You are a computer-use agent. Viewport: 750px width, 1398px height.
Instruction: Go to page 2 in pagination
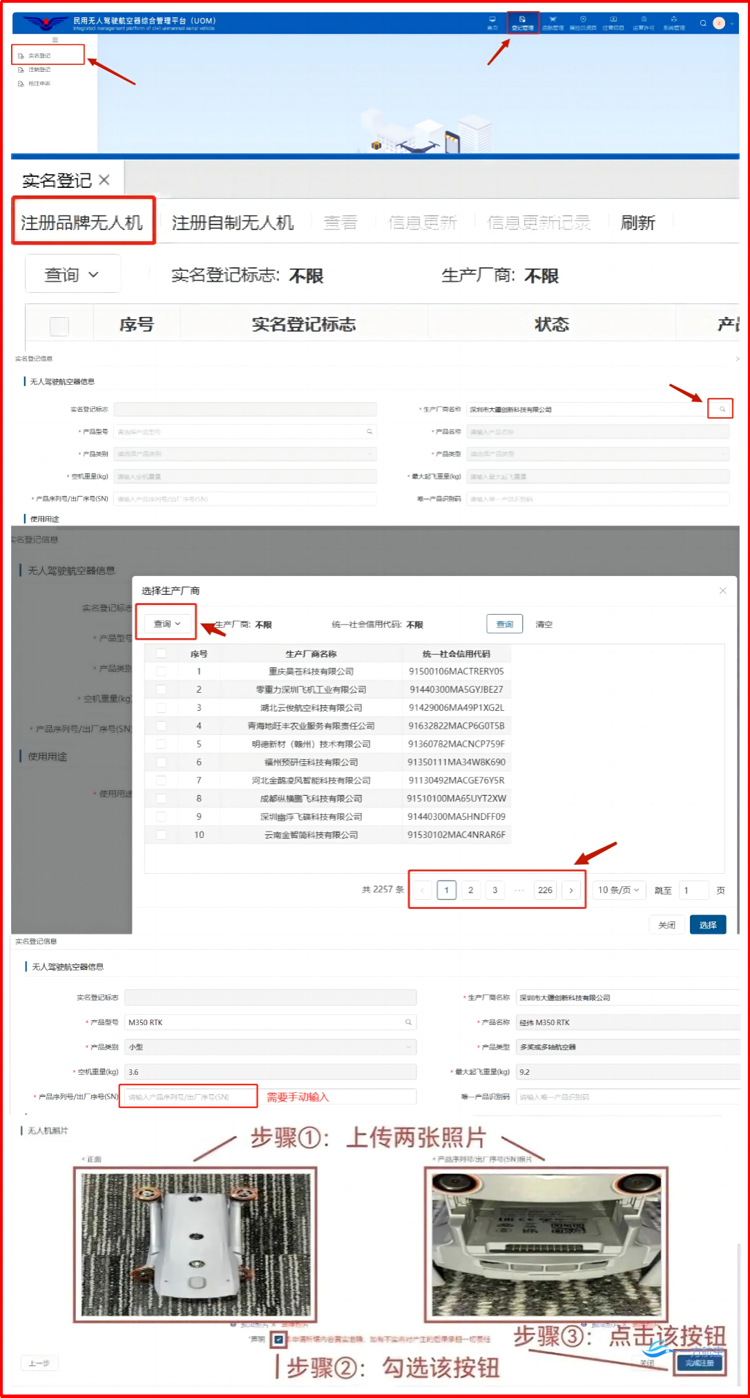pyautogui.click(x=470, y=890)
